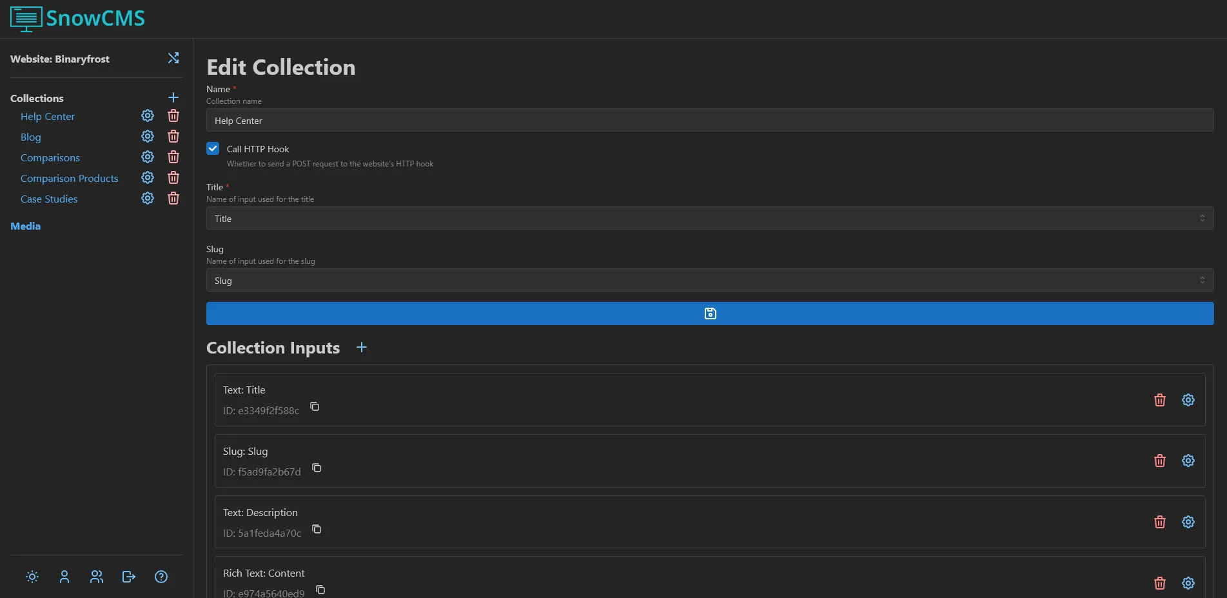Viewport: 1227px width, 598px height.
Task: Delete the Text: Description input
Action: point(1160,522)
